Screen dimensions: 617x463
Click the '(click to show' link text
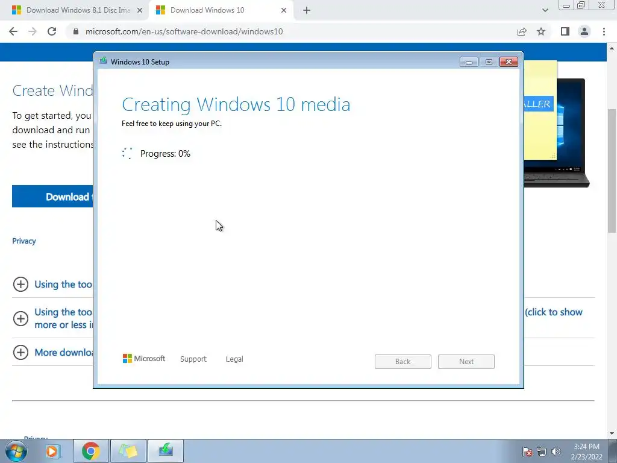(554, 312)
